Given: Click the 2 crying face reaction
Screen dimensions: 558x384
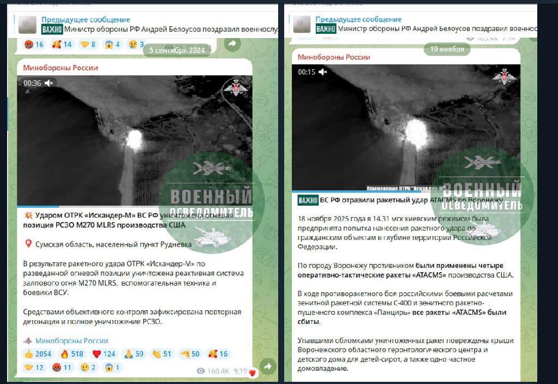Looking at the screenshot, I should tap(88, 367).
